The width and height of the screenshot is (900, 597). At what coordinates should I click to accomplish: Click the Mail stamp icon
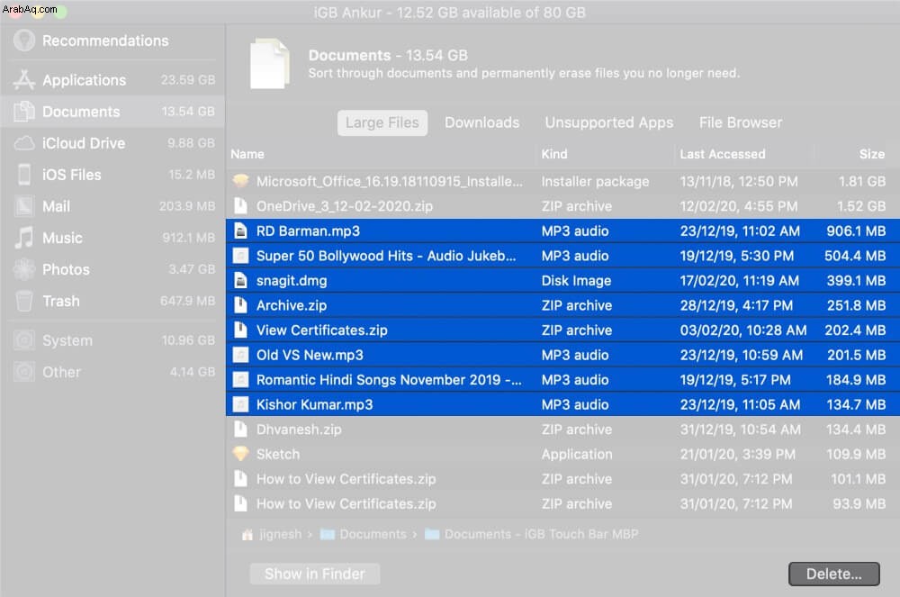[24, 206]
